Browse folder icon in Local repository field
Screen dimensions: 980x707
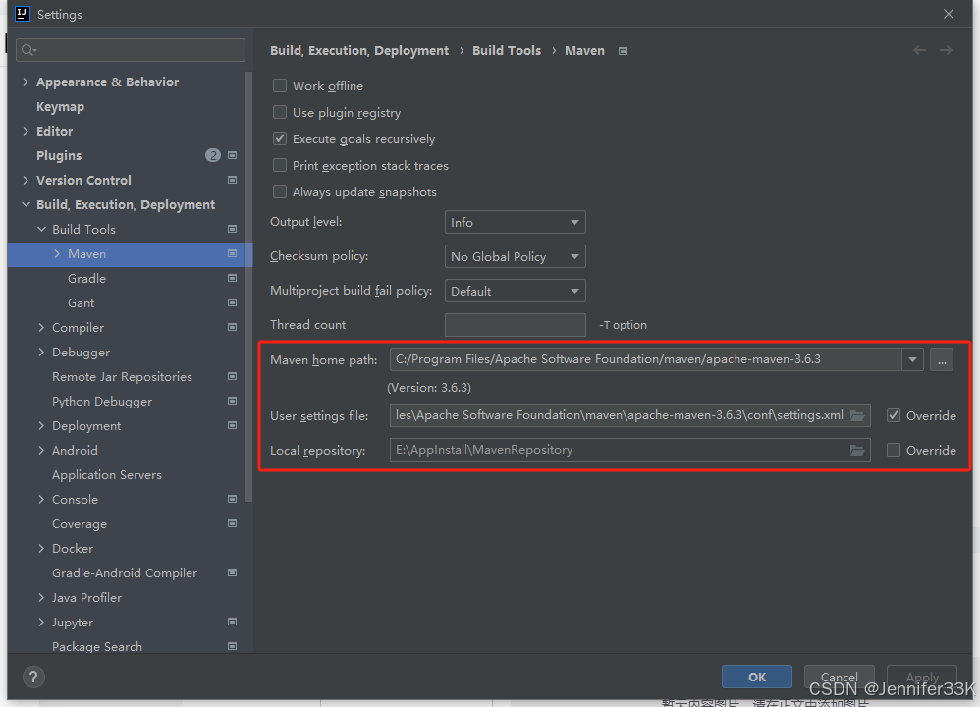pyautogui.click(x=857, y=450)
